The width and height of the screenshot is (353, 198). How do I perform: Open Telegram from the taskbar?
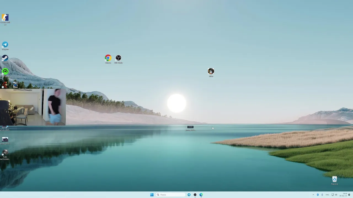pos(189,195)
